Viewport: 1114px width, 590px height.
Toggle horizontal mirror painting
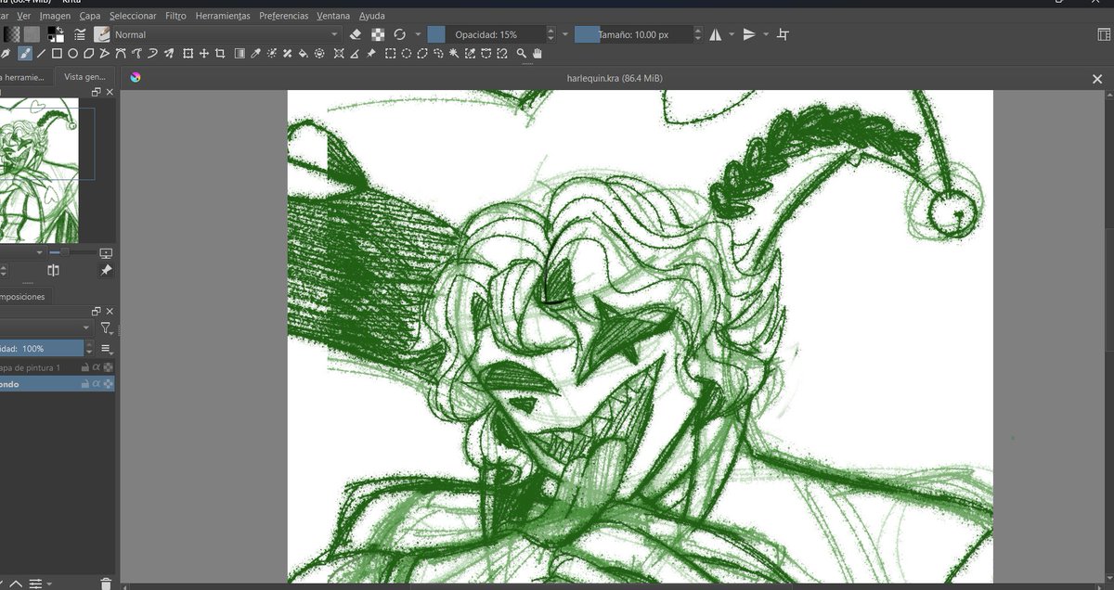[x=715, y=34]
